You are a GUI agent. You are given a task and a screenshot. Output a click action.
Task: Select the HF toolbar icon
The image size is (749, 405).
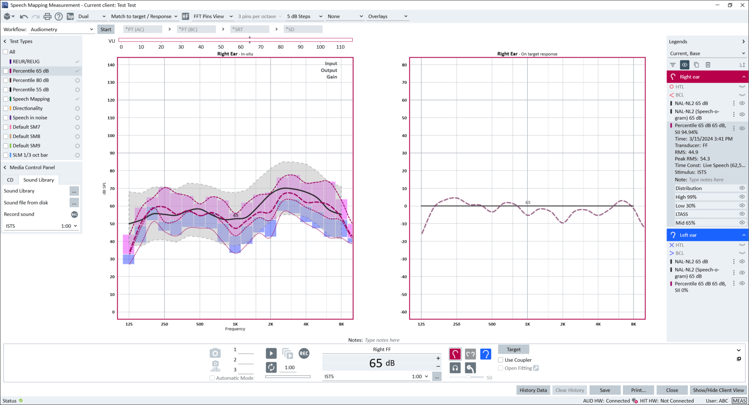[x=186, y=16]
